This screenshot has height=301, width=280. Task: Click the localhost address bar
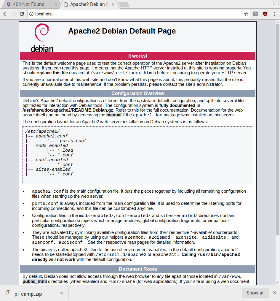139,14
